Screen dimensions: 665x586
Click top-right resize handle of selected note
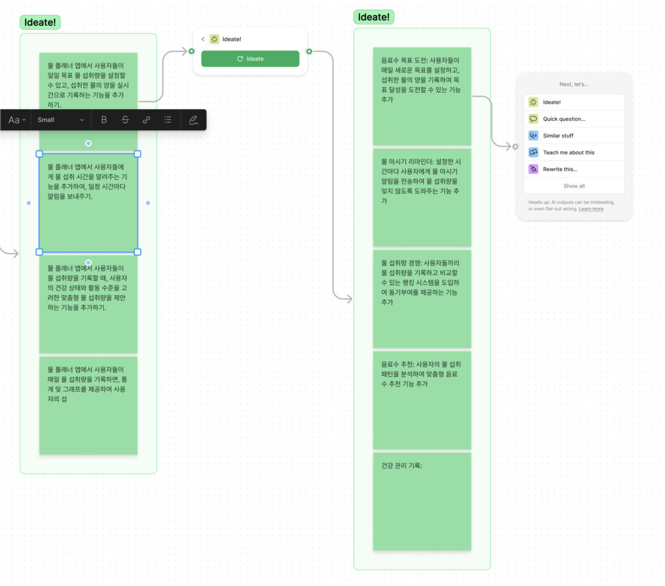[x=138, y=154]
